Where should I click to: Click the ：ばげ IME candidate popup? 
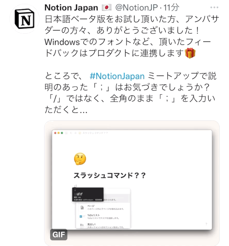point(88,194)
